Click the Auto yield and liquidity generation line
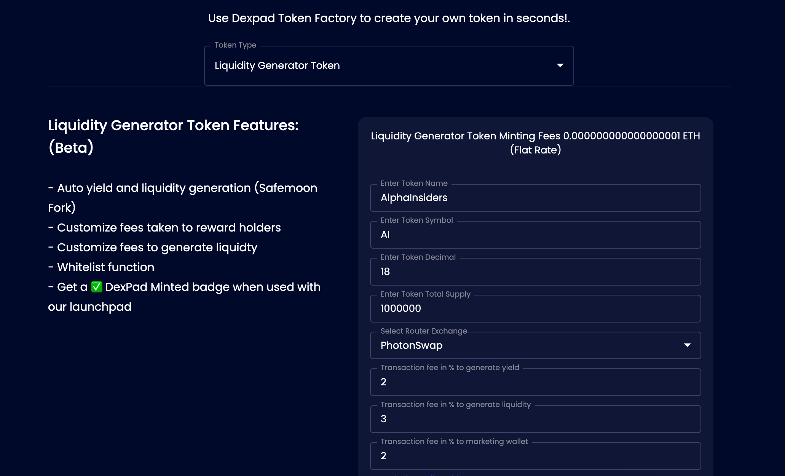785x476 pixels. pyautogui.click(x=183, y=198)
